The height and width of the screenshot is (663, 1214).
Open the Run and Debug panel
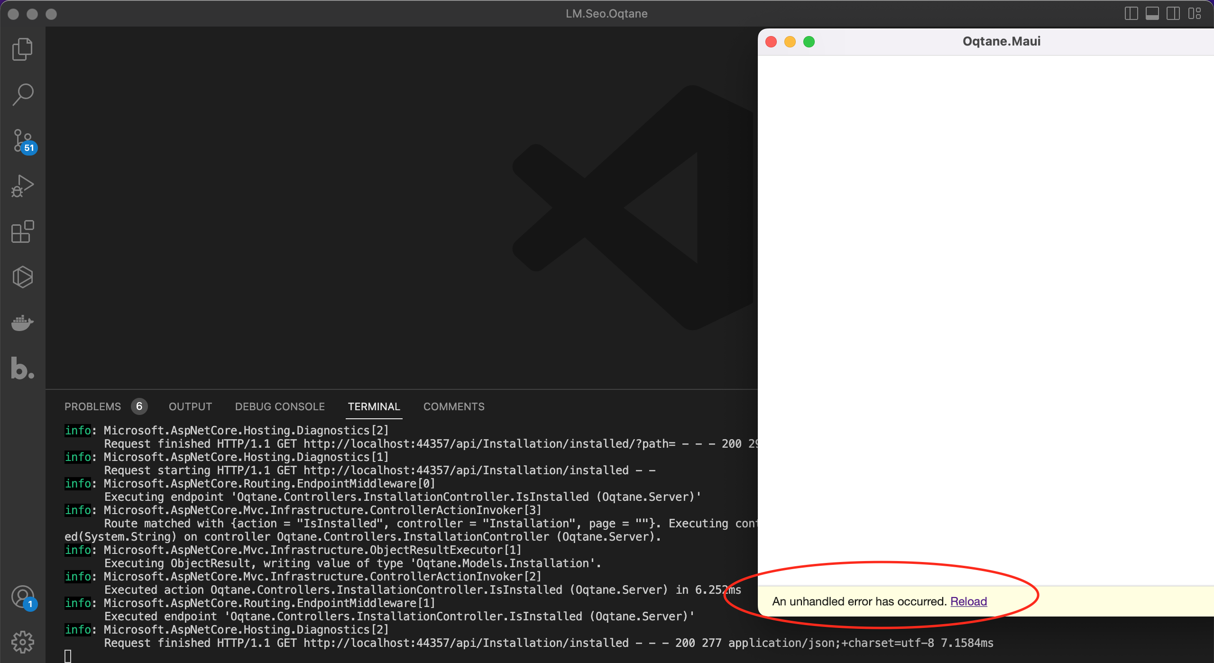[22, 186]
